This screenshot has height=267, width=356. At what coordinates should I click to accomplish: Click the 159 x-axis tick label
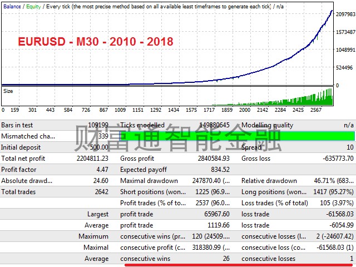(15, 110)
